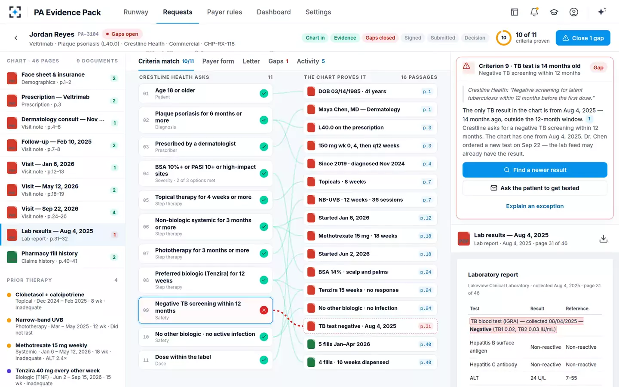Open notifications bell icon
The image size is (619, 387).
tap(534, 12)
